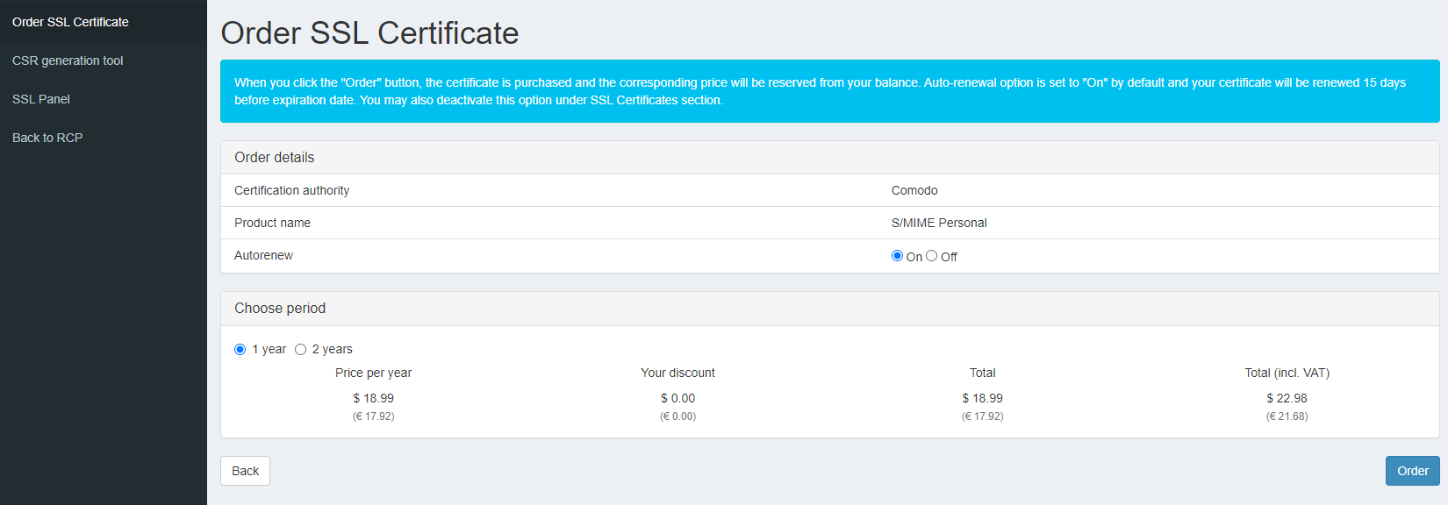The image size is (1448, 505).
Task: Click the $ 0.00 discount amount
Action: (678, 398)
